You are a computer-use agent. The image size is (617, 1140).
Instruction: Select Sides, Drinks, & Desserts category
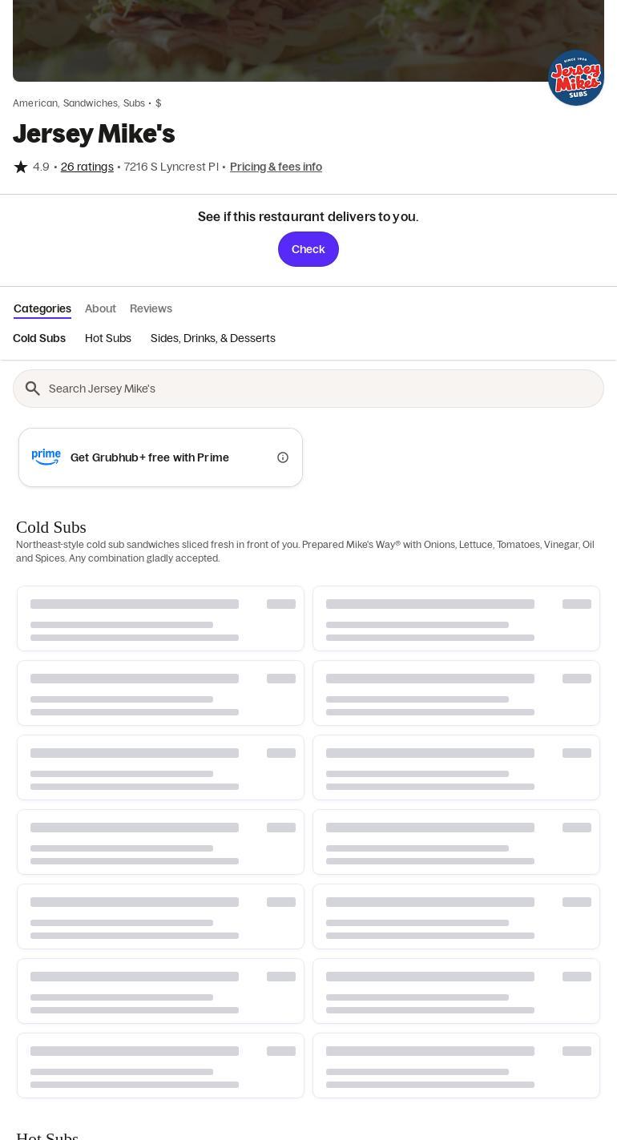pos(212,338)
